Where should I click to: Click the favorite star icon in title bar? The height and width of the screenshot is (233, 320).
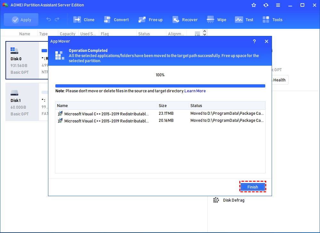(254, 5)
